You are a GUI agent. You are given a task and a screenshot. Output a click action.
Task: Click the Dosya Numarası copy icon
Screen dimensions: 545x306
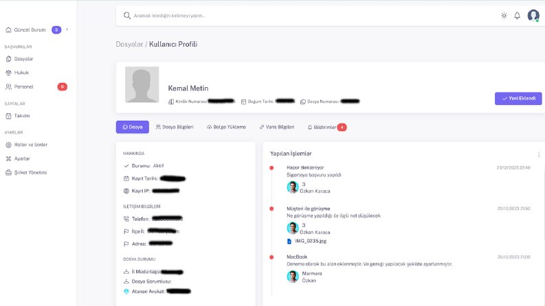302,102
